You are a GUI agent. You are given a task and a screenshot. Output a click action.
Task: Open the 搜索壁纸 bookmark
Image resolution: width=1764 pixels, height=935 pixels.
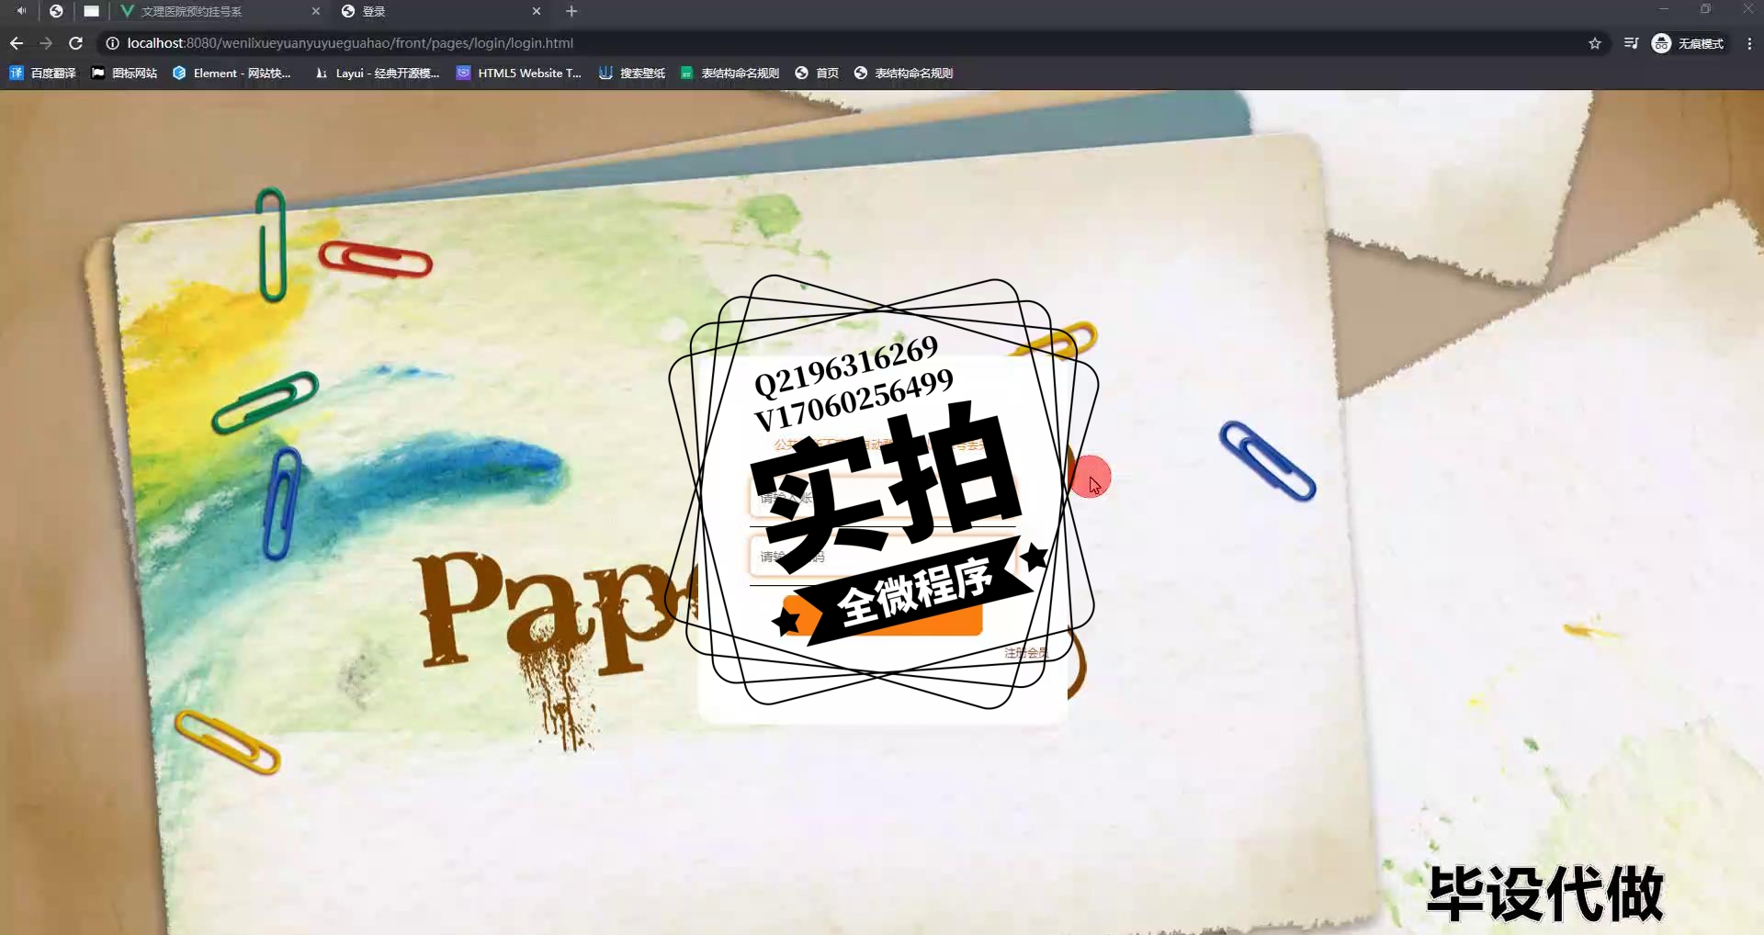click(632, 73)
